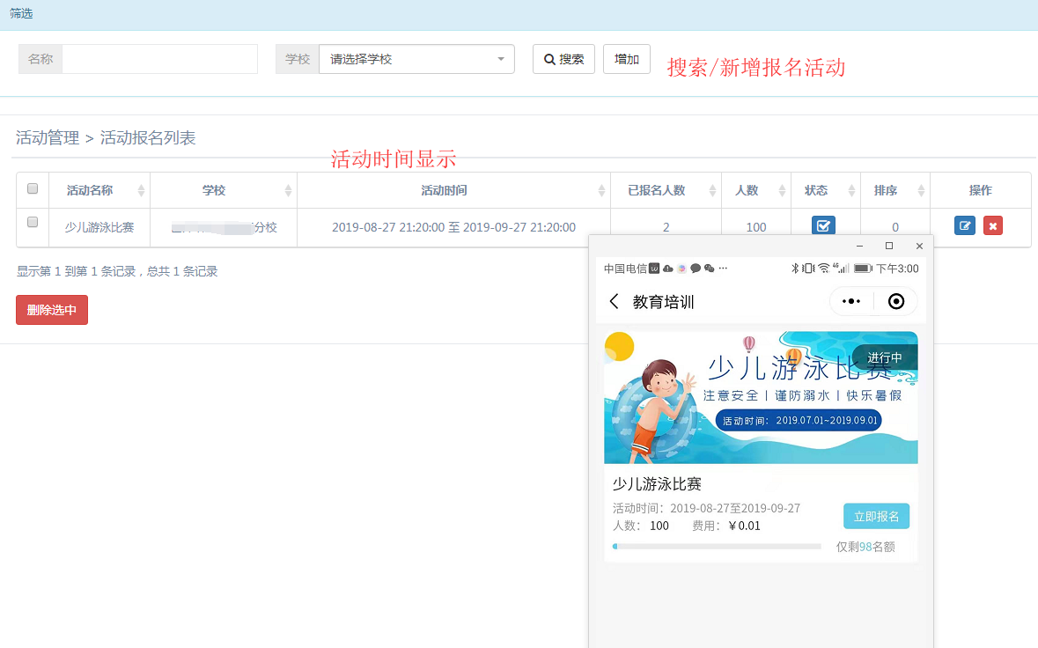Click the 活动报名列表 breadcrumb text
This screenshot has width=1038, height=648.
148,137
